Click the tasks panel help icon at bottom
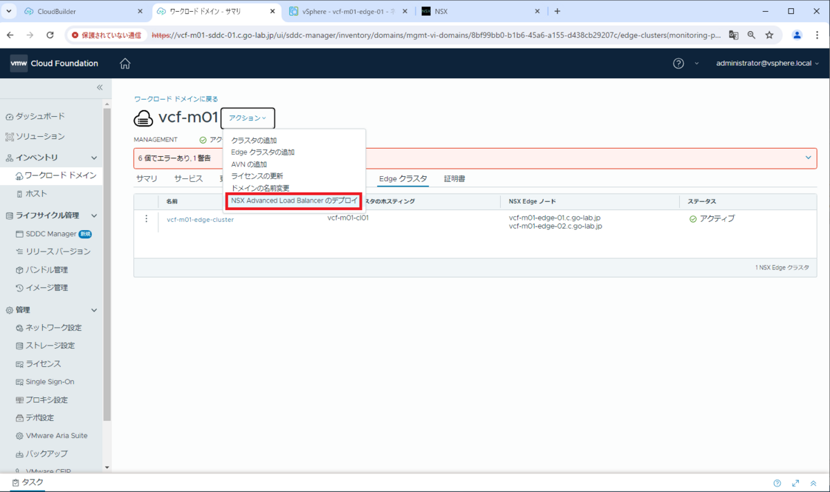830x492 pixels. tap(777, 483)
